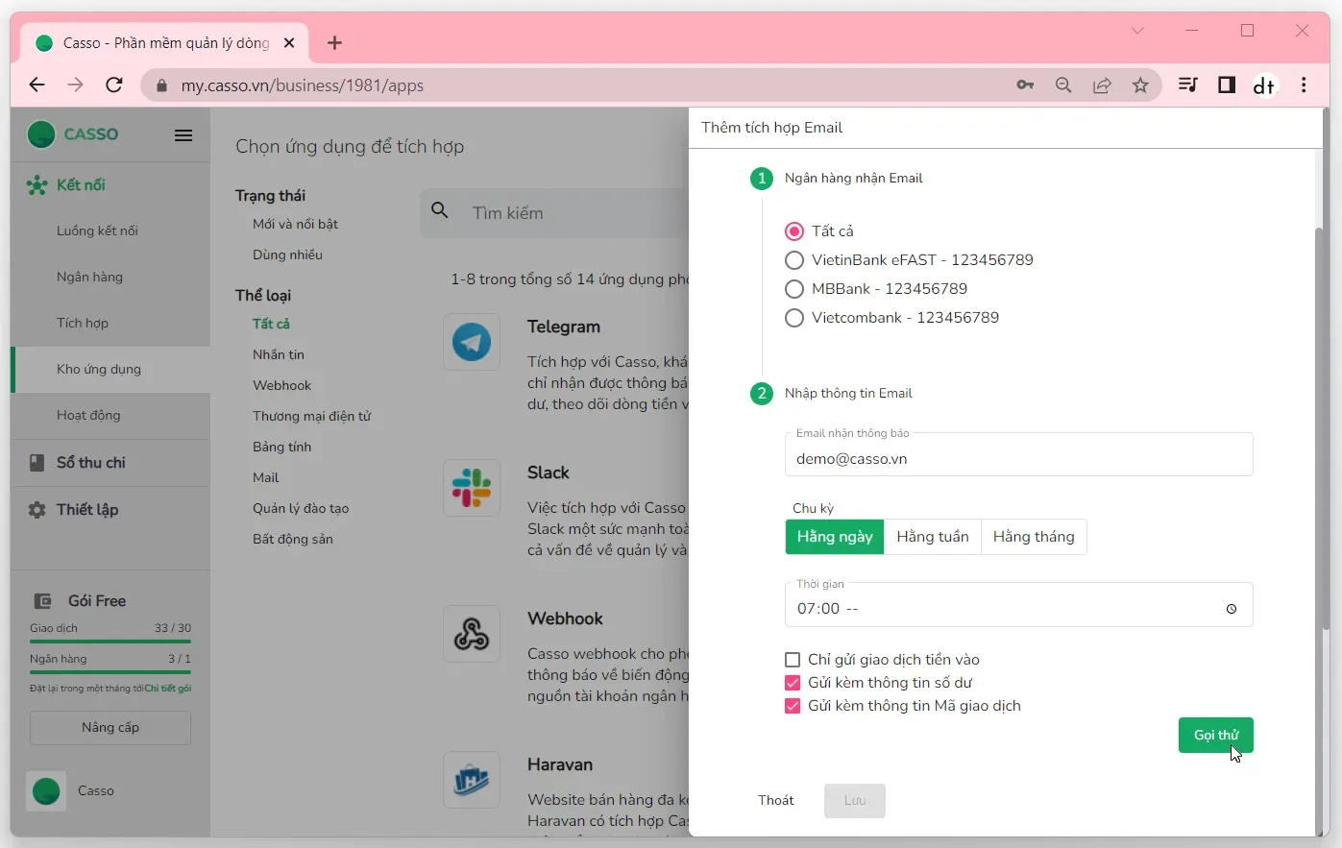The width and height of the screenshot is (1342, 848).
Task: Click the saved password key icon
Action: 1025,85
